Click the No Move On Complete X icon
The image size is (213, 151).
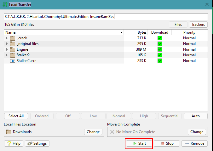(x=112, y=132)
